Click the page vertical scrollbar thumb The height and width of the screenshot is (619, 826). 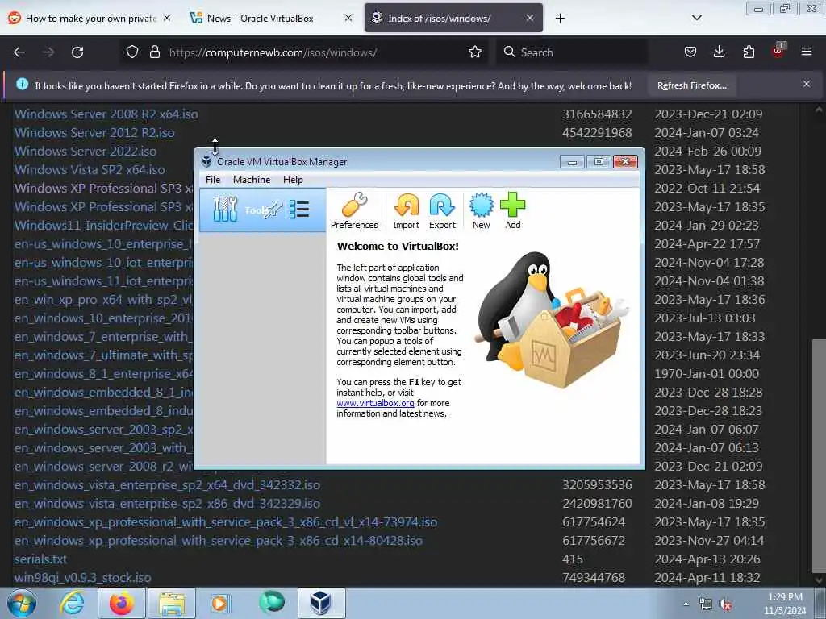(819, 455)
